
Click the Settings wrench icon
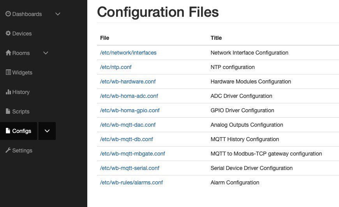click(x=8, y=150)
